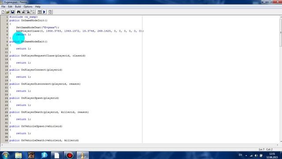Viewport: 282px width, 159px height.
Task: Click the 'Col: 2' status bar entry
Action: point(269,149)
